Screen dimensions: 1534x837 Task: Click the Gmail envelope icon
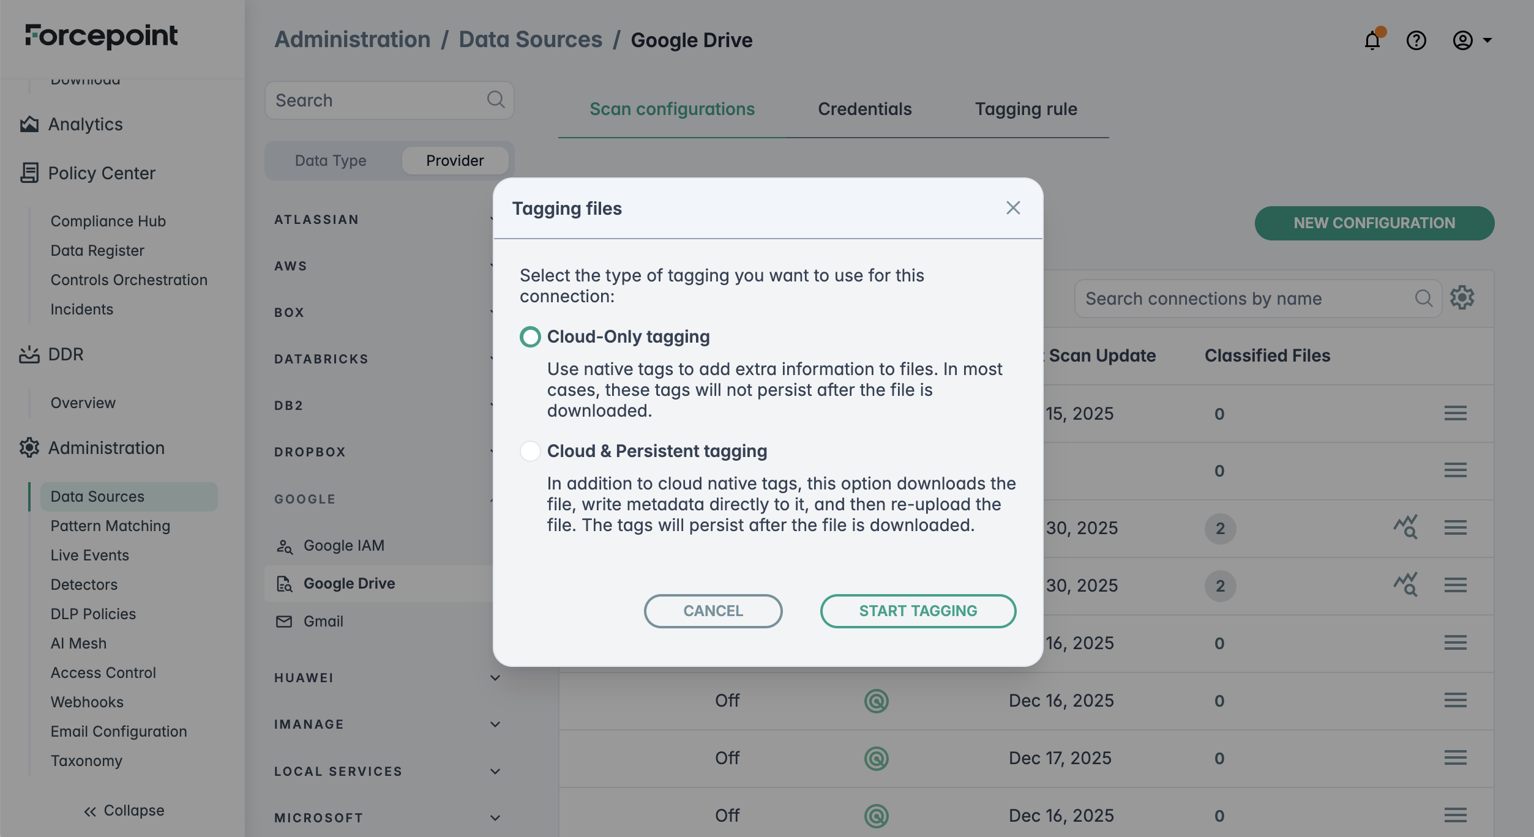tap(284, 622)
